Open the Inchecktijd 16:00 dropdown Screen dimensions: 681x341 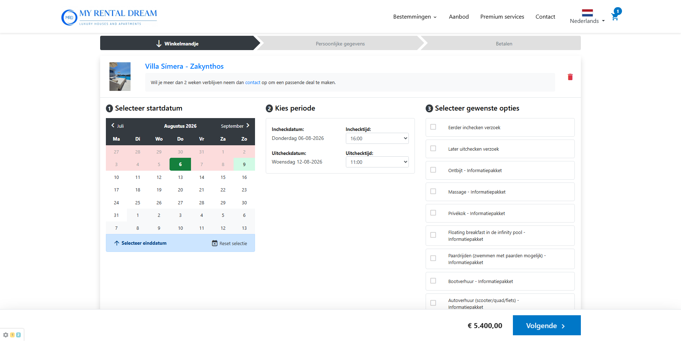pos(377,138)
